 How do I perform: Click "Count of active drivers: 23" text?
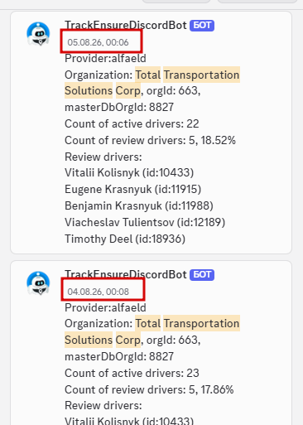click(132, 373)
